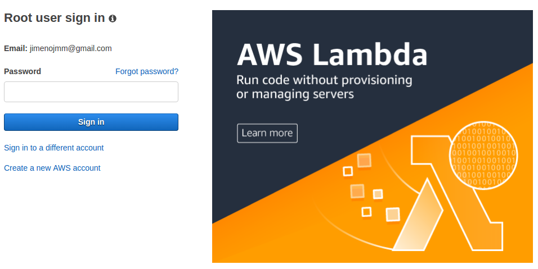Choose Sign in to a different account

53,148
